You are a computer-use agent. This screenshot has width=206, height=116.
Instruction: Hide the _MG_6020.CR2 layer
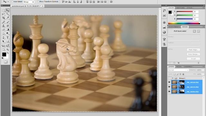169,92
